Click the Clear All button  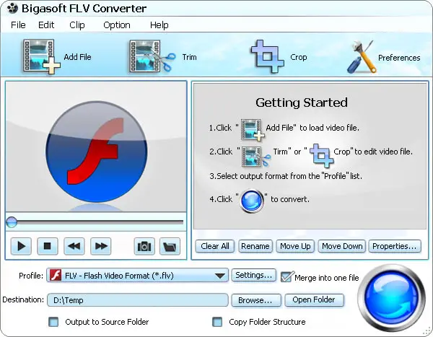[215, 246]
